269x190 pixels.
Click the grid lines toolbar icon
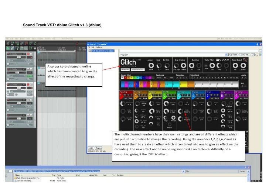coord(26,48)
